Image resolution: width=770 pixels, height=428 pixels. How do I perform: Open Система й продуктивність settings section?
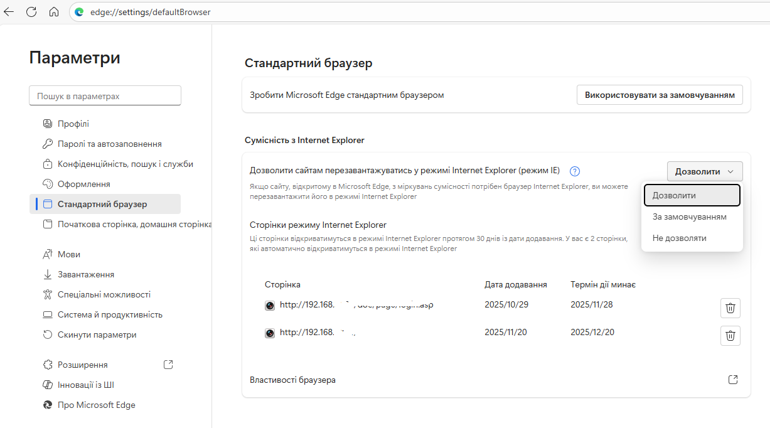point(105,314)
